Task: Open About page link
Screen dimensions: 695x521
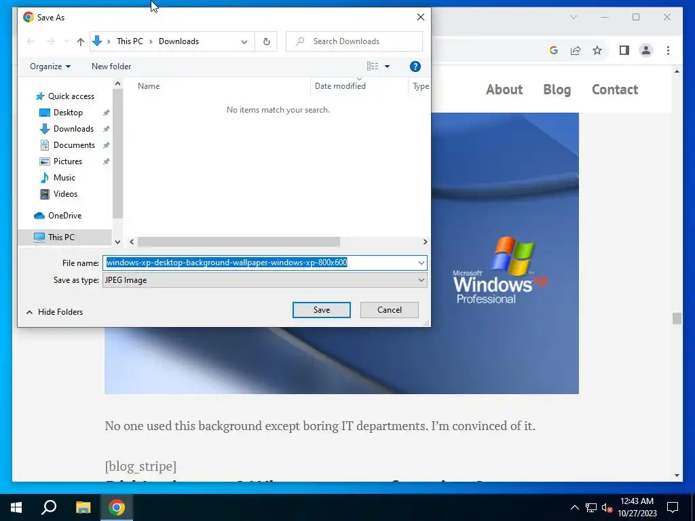Action: point(504,90)
